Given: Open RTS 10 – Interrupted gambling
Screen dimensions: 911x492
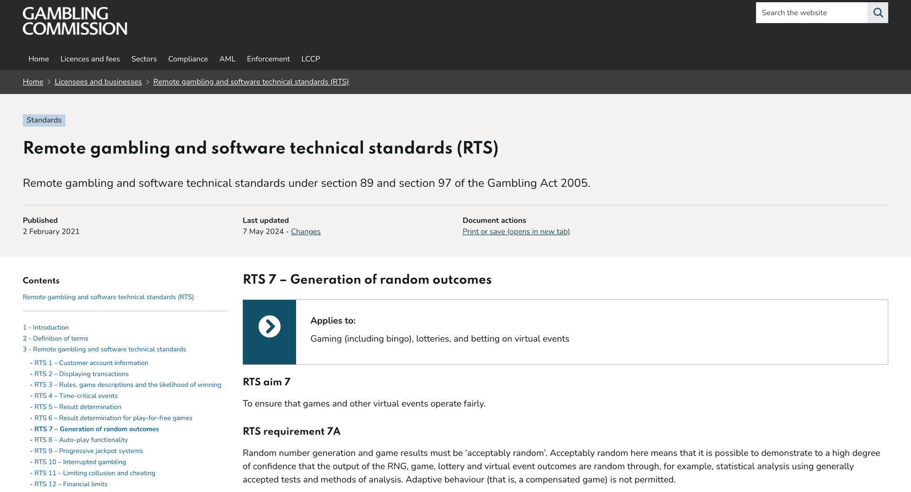Looking at the screenshot, I should (x=80, y=462).
